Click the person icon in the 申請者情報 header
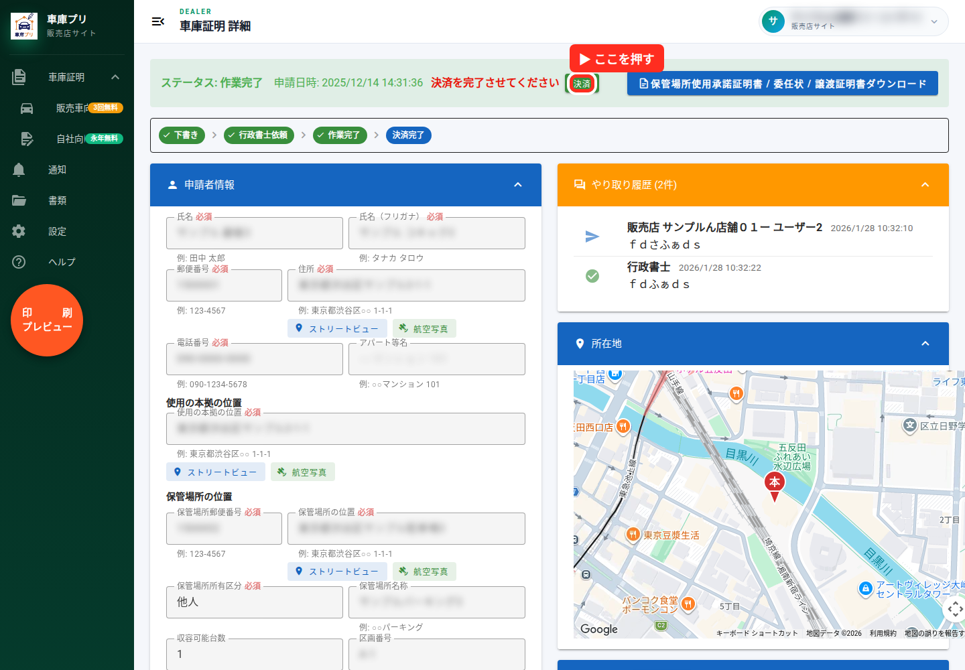Screen dimensions: 965x670 [x=172, y=185]
